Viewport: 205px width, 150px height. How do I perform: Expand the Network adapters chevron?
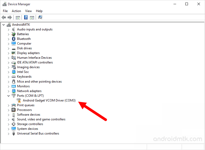(8, 91)
